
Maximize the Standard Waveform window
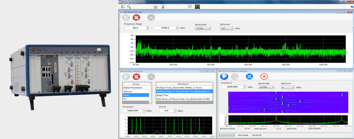click(207, 71)
